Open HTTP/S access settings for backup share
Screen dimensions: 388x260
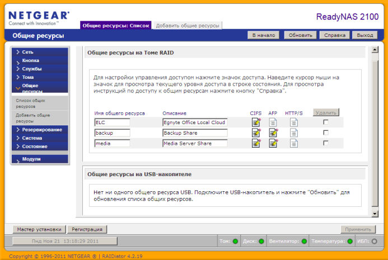point(294,133)
